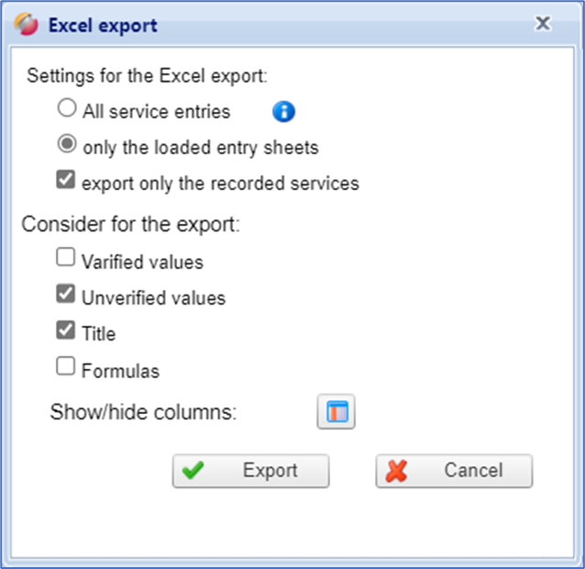This screenshot has width=585, height=569.
Task: Click the blue info icon
Action: 284,112
